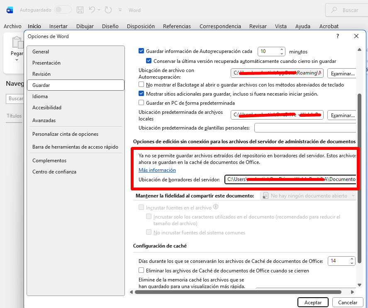Select the Avanzadas options category
Viewport: 368px width, 308px height.
point(76,120)
